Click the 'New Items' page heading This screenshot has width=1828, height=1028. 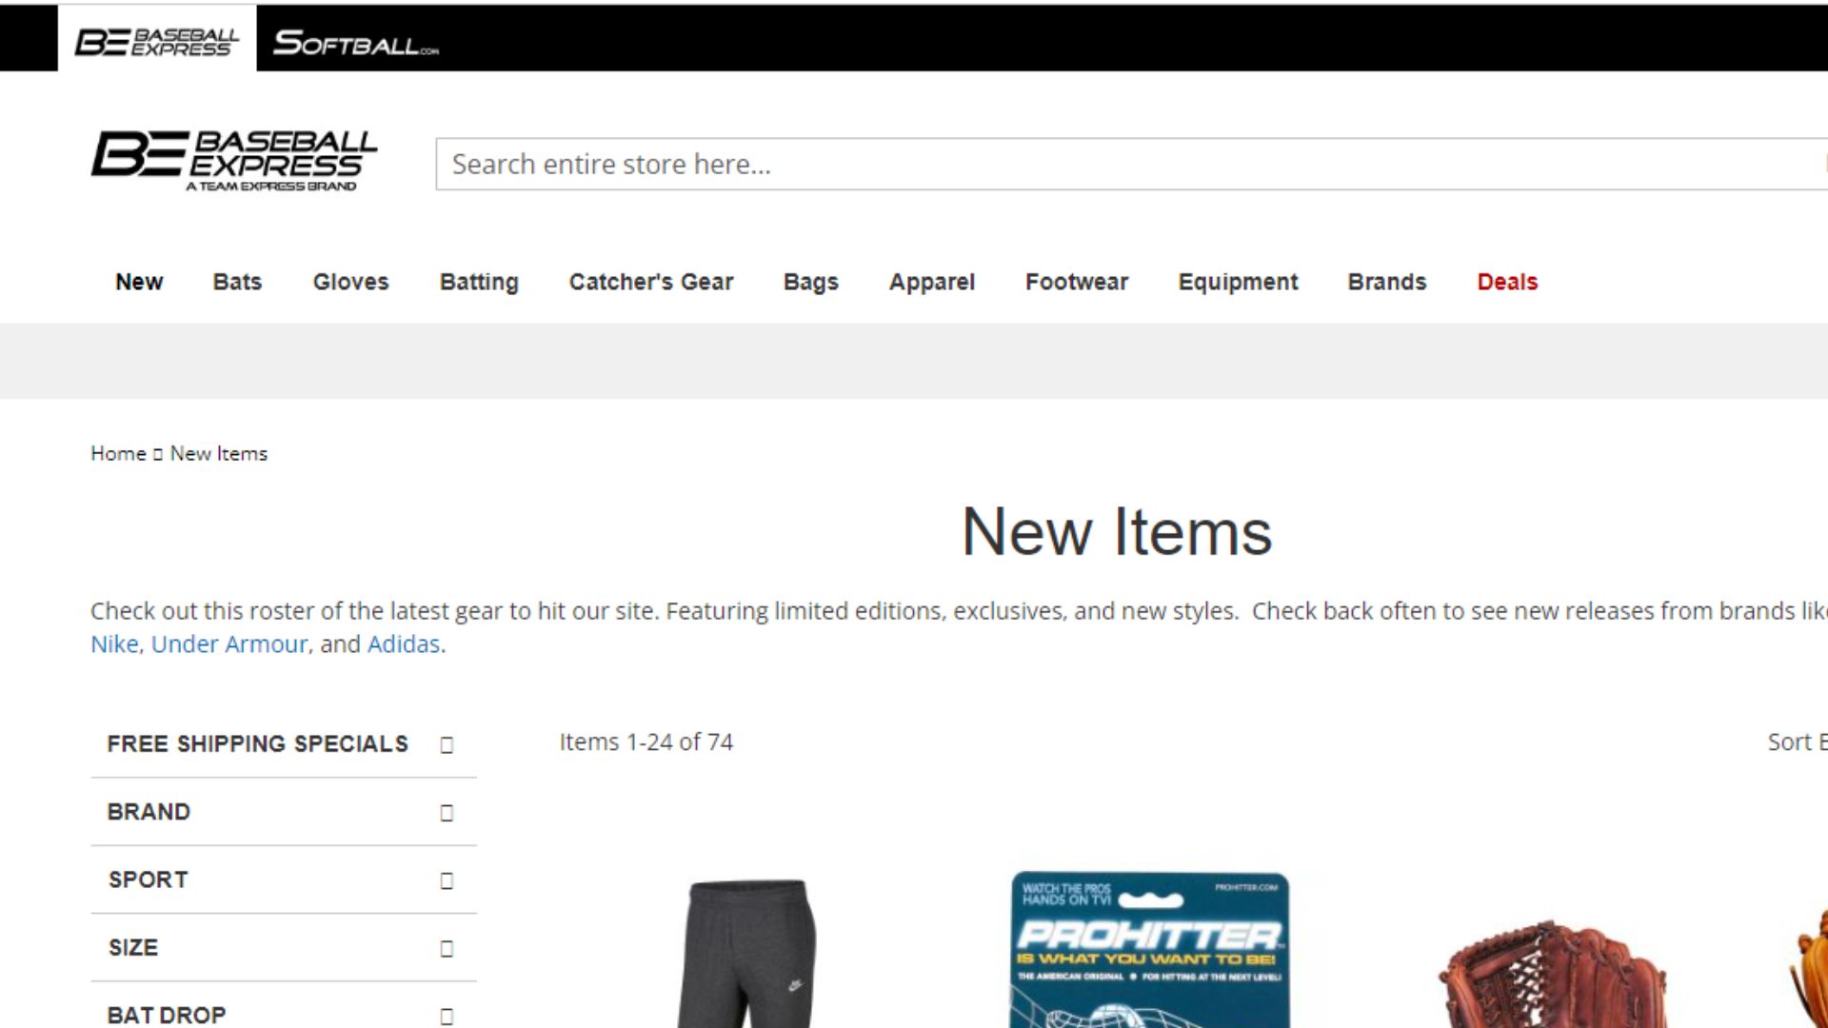1117,531
